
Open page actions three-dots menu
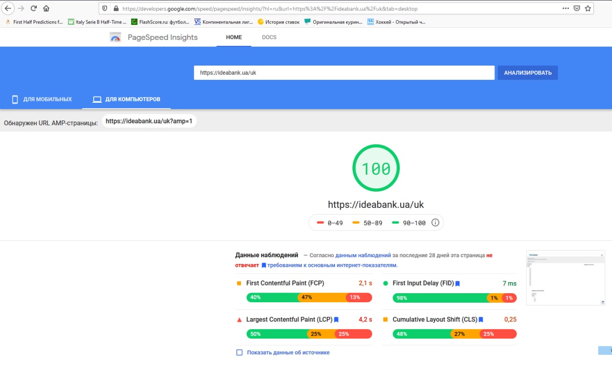click(566, 9)
